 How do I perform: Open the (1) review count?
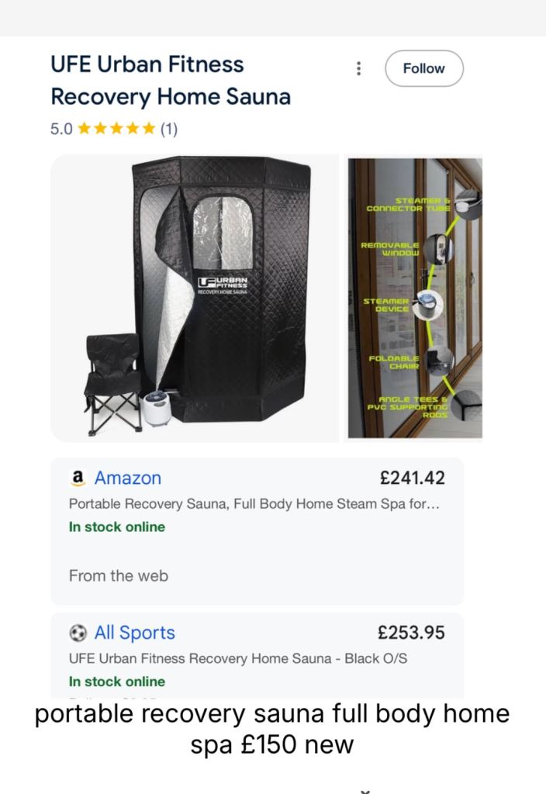coord(169,129)
